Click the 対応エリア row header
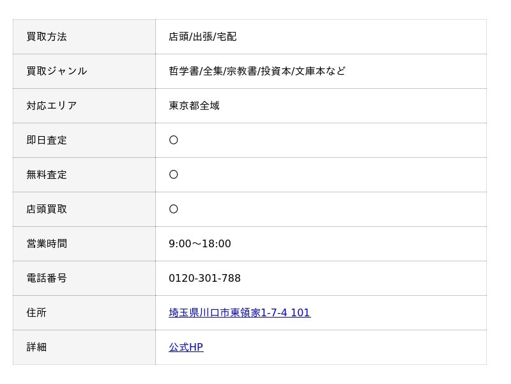 coord(52,106)
